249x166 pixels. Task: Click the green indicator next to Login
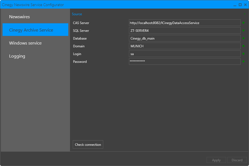coord(243,54)
